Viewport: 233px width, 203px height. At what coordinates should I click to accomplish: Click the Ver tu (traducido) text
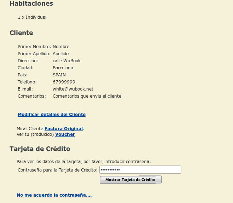coord(35,134)
